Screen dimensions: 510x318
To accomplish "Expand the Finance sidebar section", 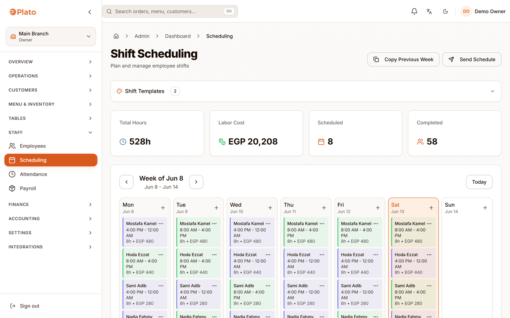I will point(51,204).
